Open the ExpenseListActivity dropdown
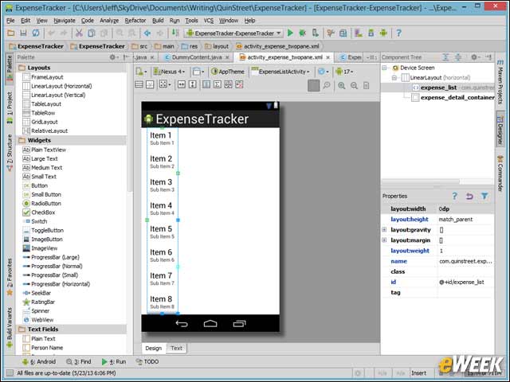 coord(280,72)
